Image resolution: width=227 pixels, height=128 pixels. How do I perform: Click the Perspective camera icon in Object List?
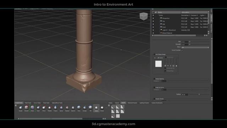161,18
